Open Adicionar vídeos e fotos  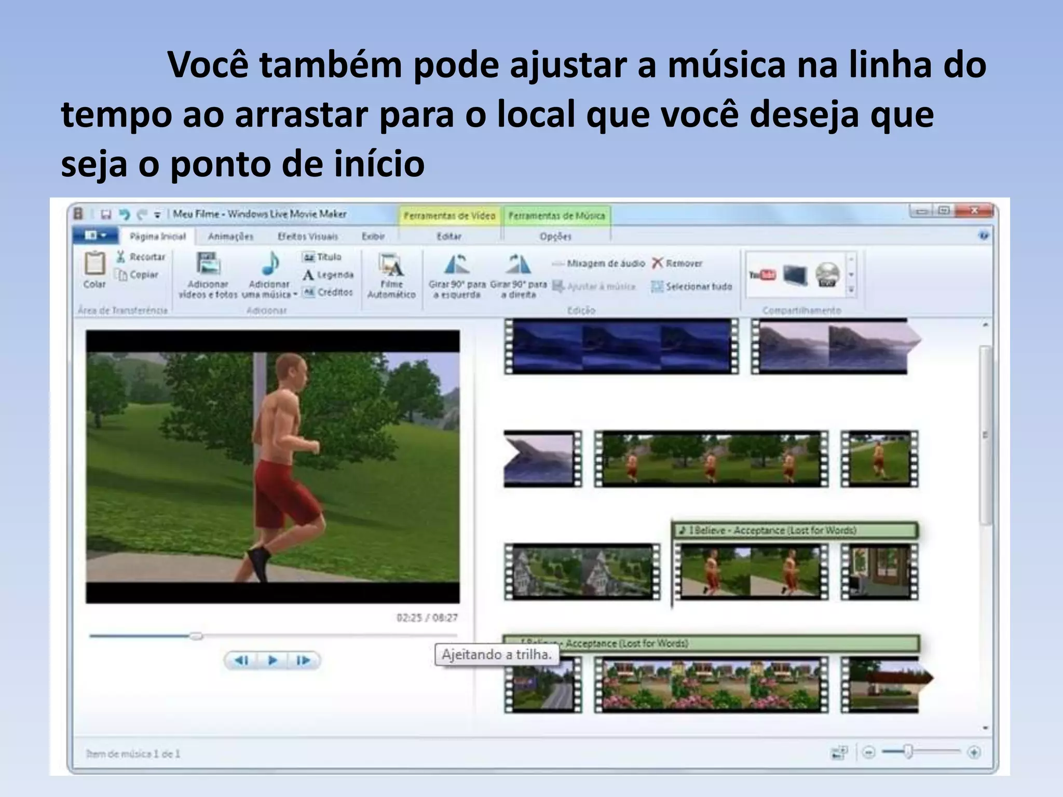coord(208,275)
